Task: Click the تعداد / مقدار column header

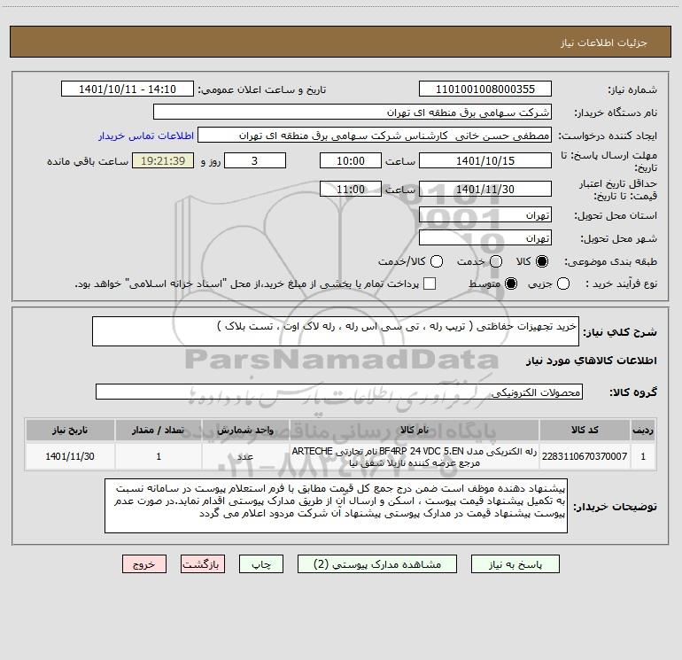Action: [x=159, y=430]
